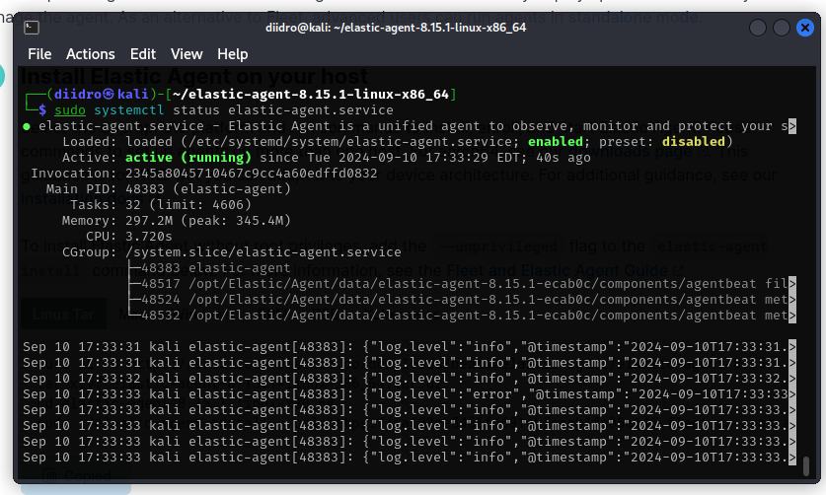Open the Edit menu
The image size is (826, 495).
pos(143,54)
